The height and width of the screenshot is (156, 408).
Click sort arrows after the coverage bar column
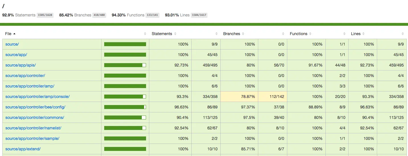[x=145, y=34]
